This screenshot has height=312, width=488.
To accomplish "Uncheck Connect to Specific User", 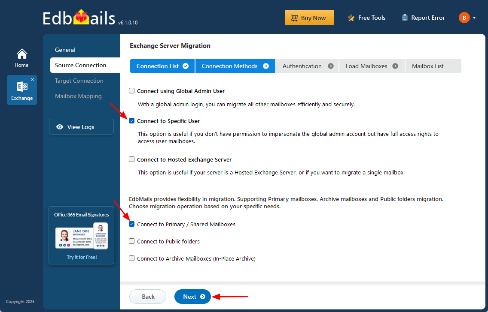I will point(131,121).
